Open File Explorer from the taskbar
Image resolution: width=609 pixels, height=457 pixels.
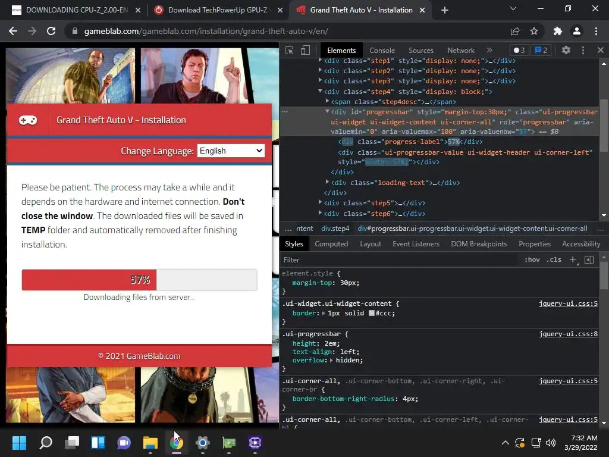pyautogui.click(x=150, y=443)
